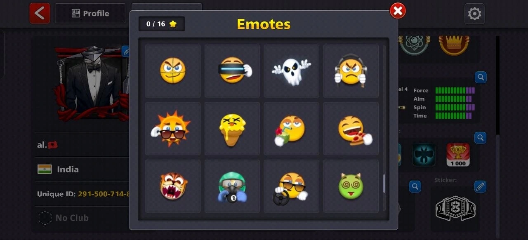528x240 pixels.
Task: Select the angry basketball emote
Action: click(x=173, y=71)
